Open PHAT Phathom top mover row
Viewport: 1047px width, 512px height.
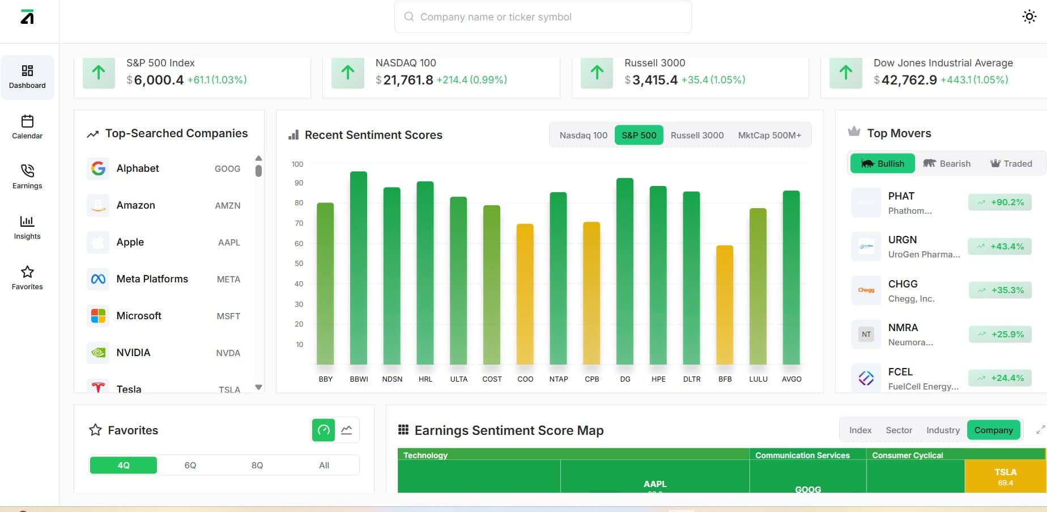coord(942,203)
